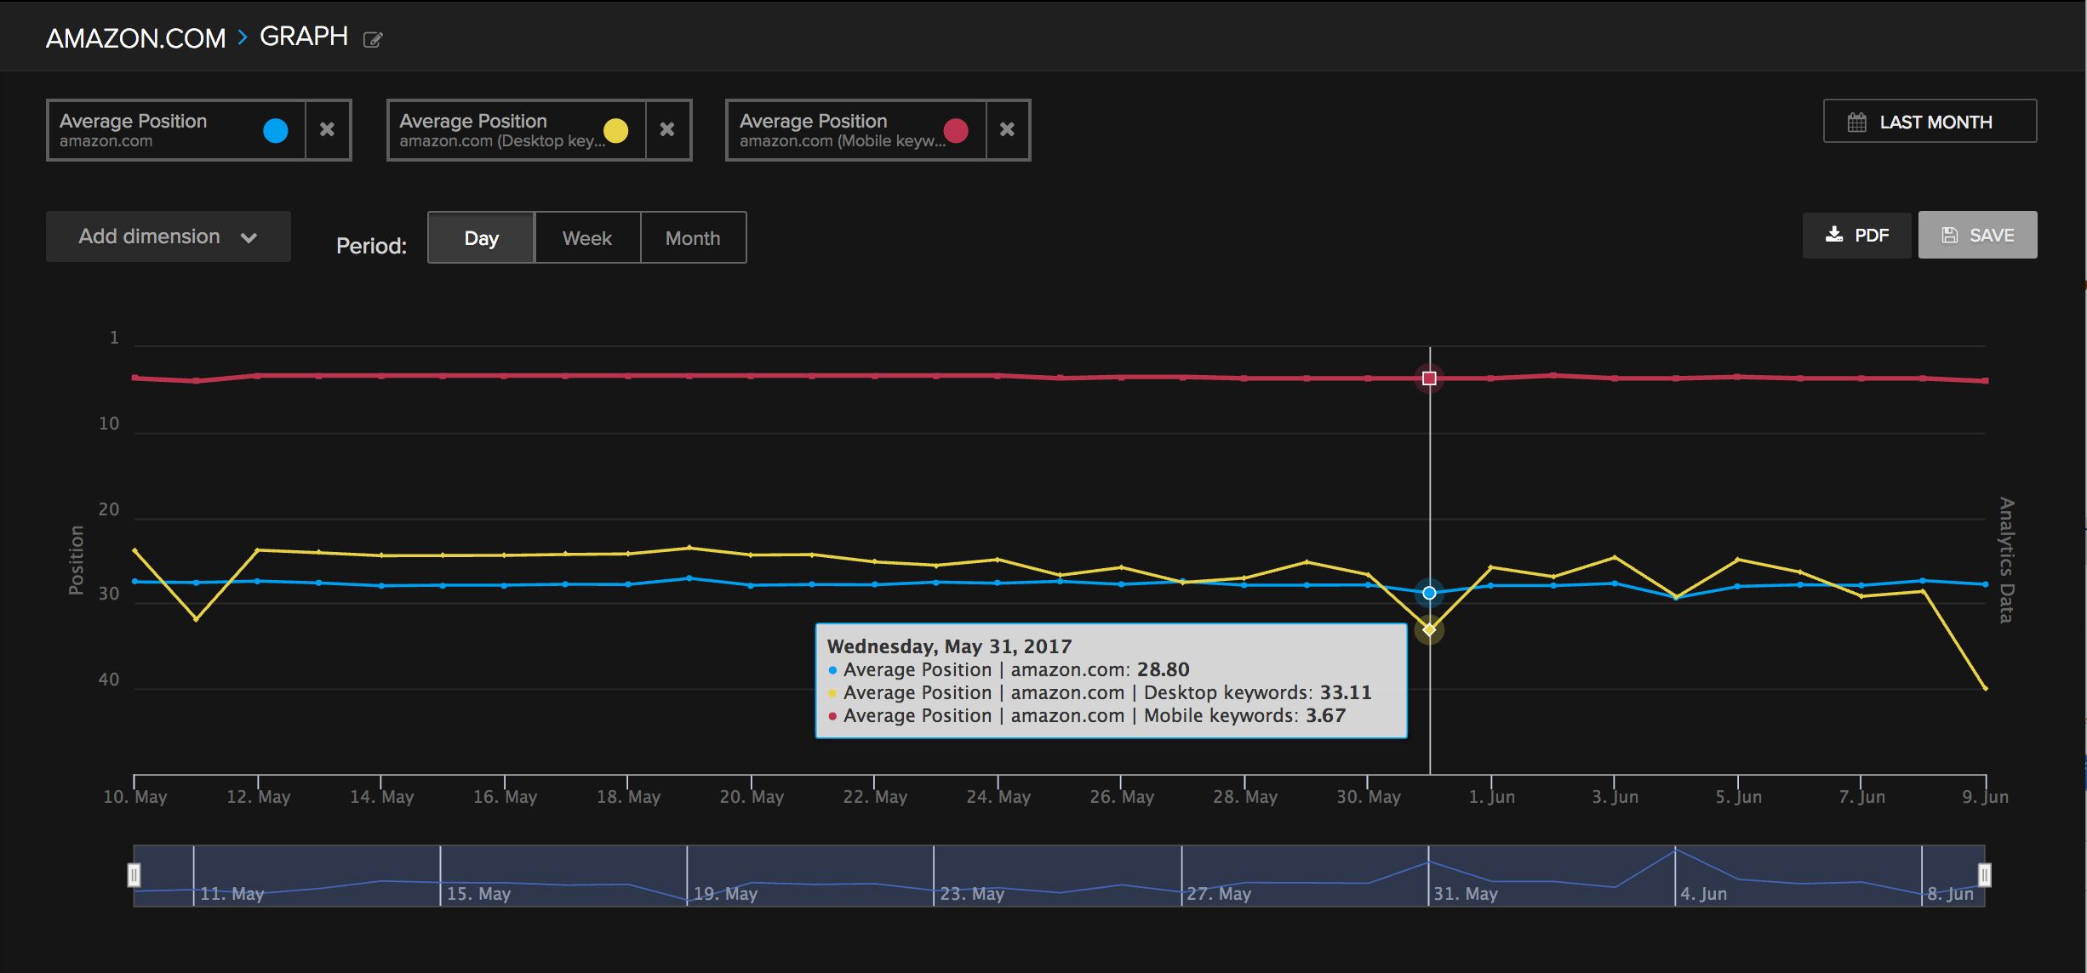The height and width of the screenshot is (973, 2087).
Task: Select the Week period toggle
Action: pos(586,236)
